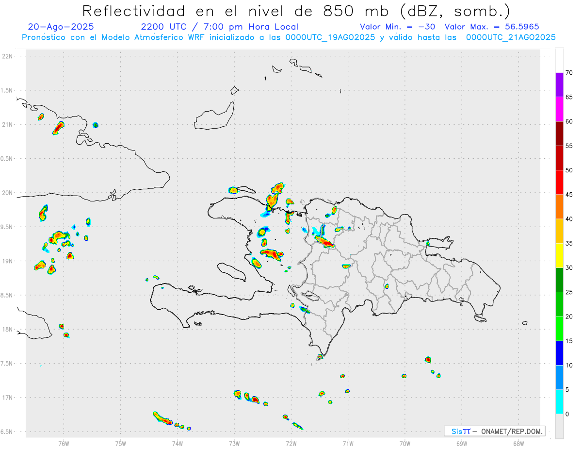Select the yellow 30–35 dBZ colorbar segment
The height and width of the screenshot is (450, 582).
click(559, 255)
